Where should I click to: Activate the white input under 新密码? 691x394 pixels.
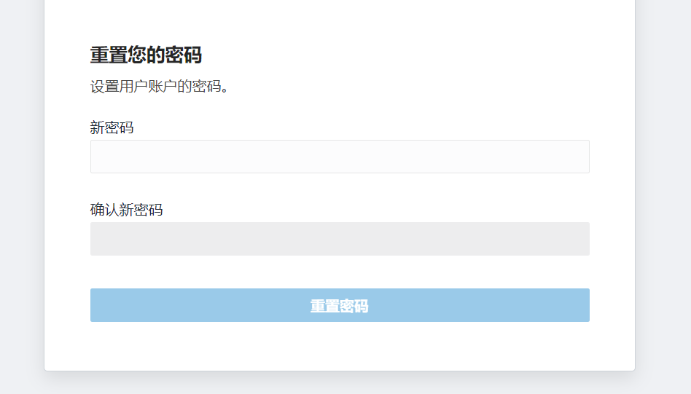point(340,157)
